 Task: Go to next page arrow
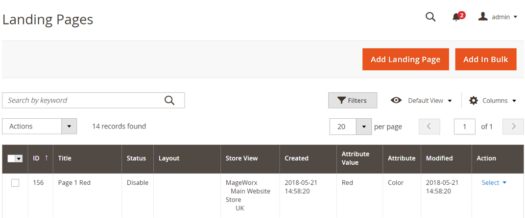point(513,127)
